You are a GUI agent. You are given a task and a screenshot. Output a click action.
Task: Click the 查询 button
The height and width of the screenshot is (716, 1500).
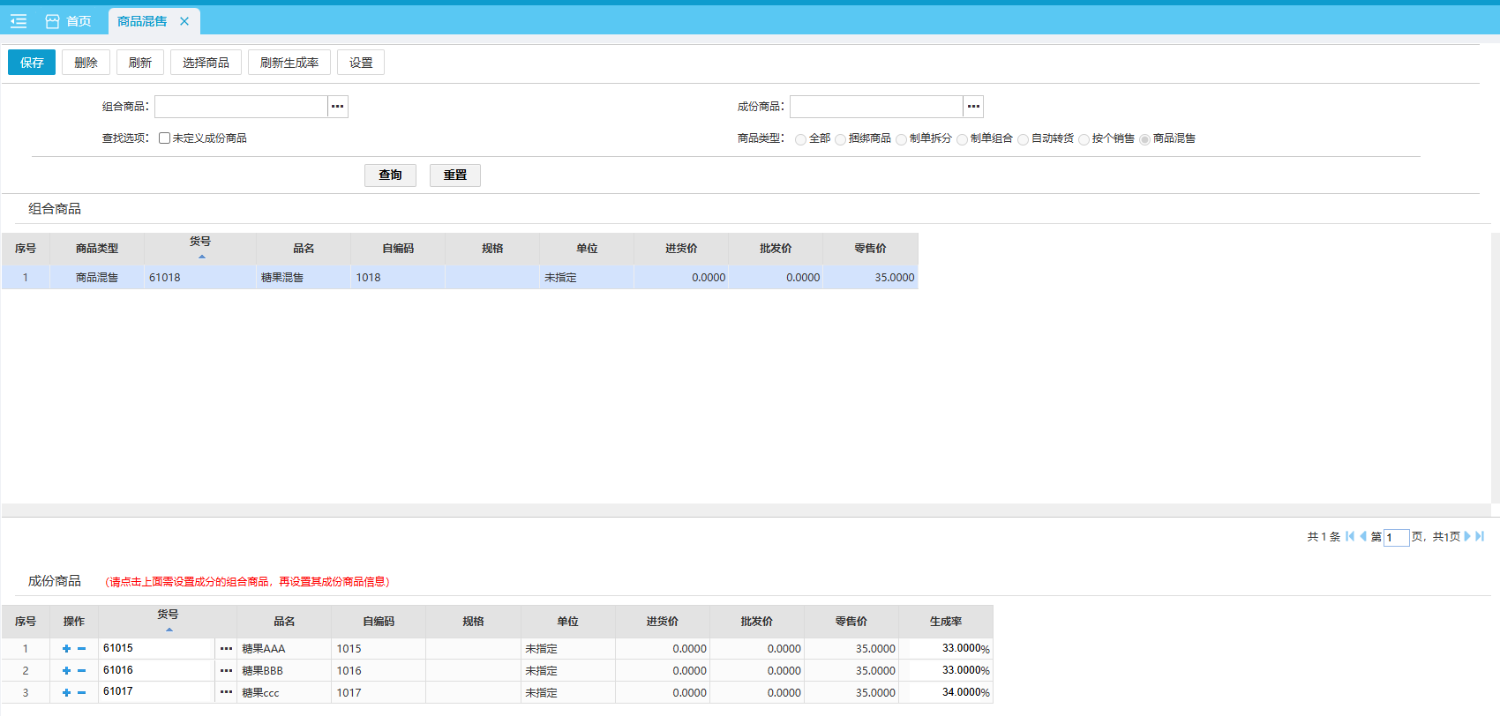(x=390, y=175)
